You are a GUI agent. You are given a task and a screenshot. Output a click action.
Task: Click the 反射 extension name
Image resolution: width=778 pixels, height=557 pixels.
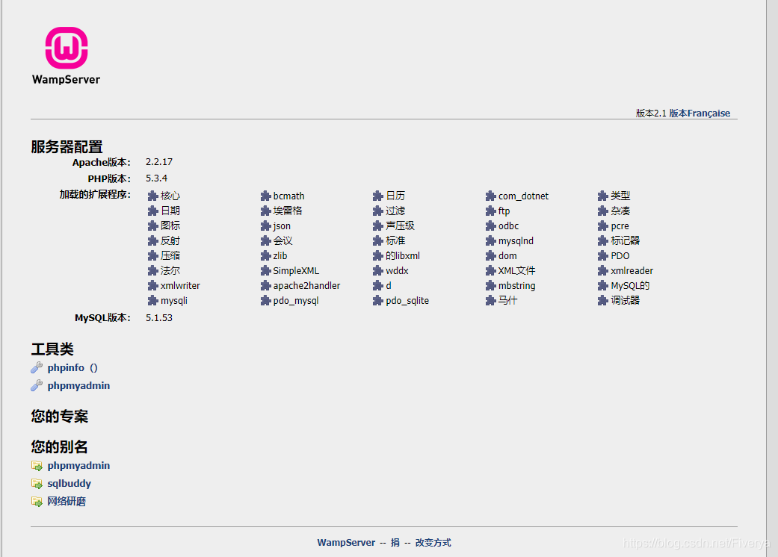point(170,241)
